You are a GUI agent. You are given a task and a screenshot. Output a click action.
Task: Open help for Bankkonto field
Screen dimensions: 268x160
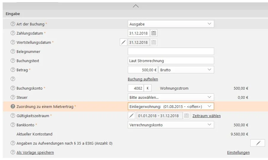(13, 125)
